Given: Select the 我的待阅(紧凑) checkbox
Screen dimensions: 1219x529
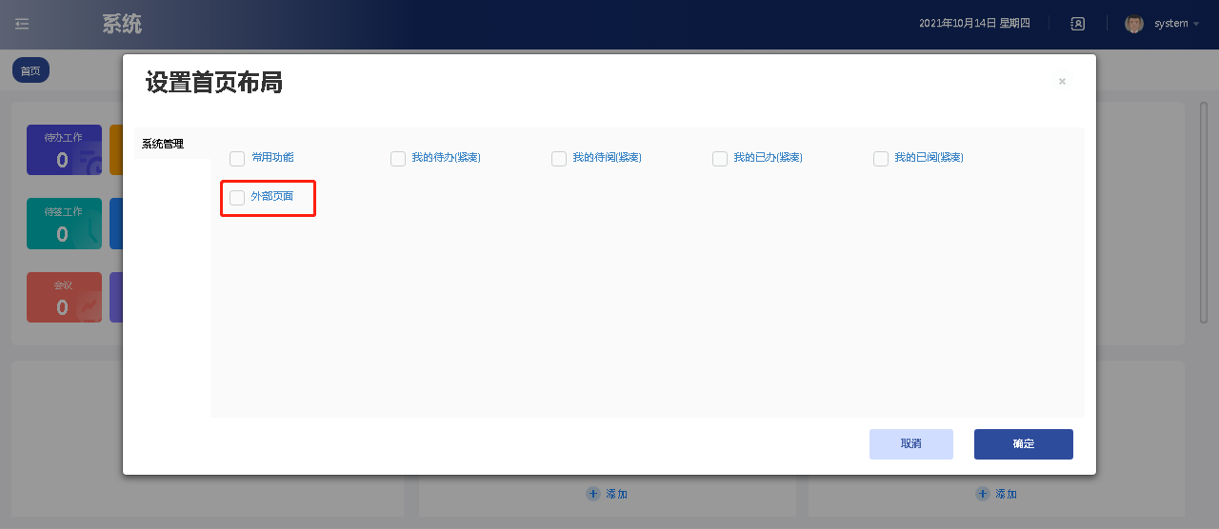Looking at the screenshot, I should [x=559, y=159].
